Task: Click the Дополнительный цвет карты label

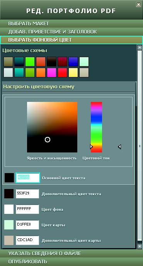Action: (71, 241)
